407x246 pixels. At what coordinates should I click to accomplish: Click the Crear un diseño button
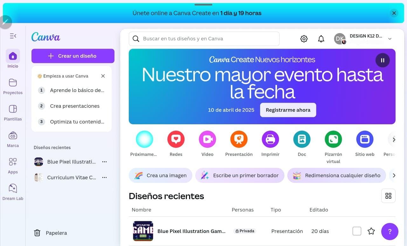[73, 56]
